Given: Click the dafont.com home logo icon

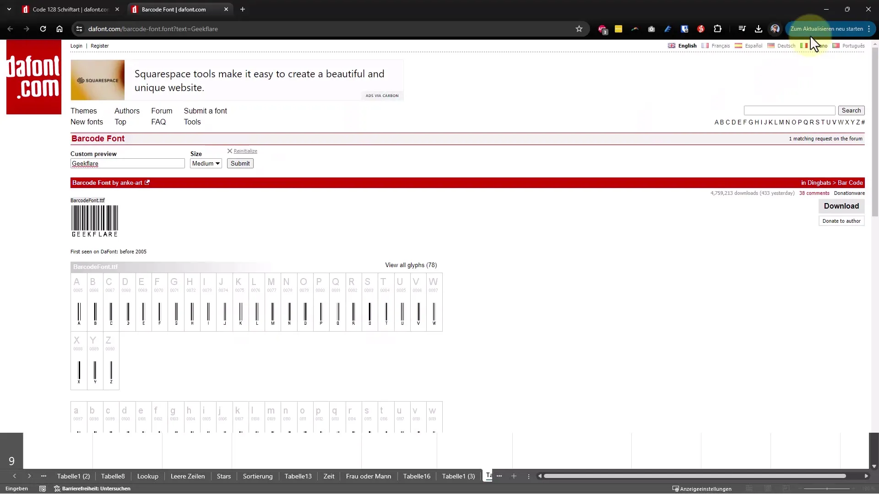Looking at the screenshot, I should (x=33, y=77).
